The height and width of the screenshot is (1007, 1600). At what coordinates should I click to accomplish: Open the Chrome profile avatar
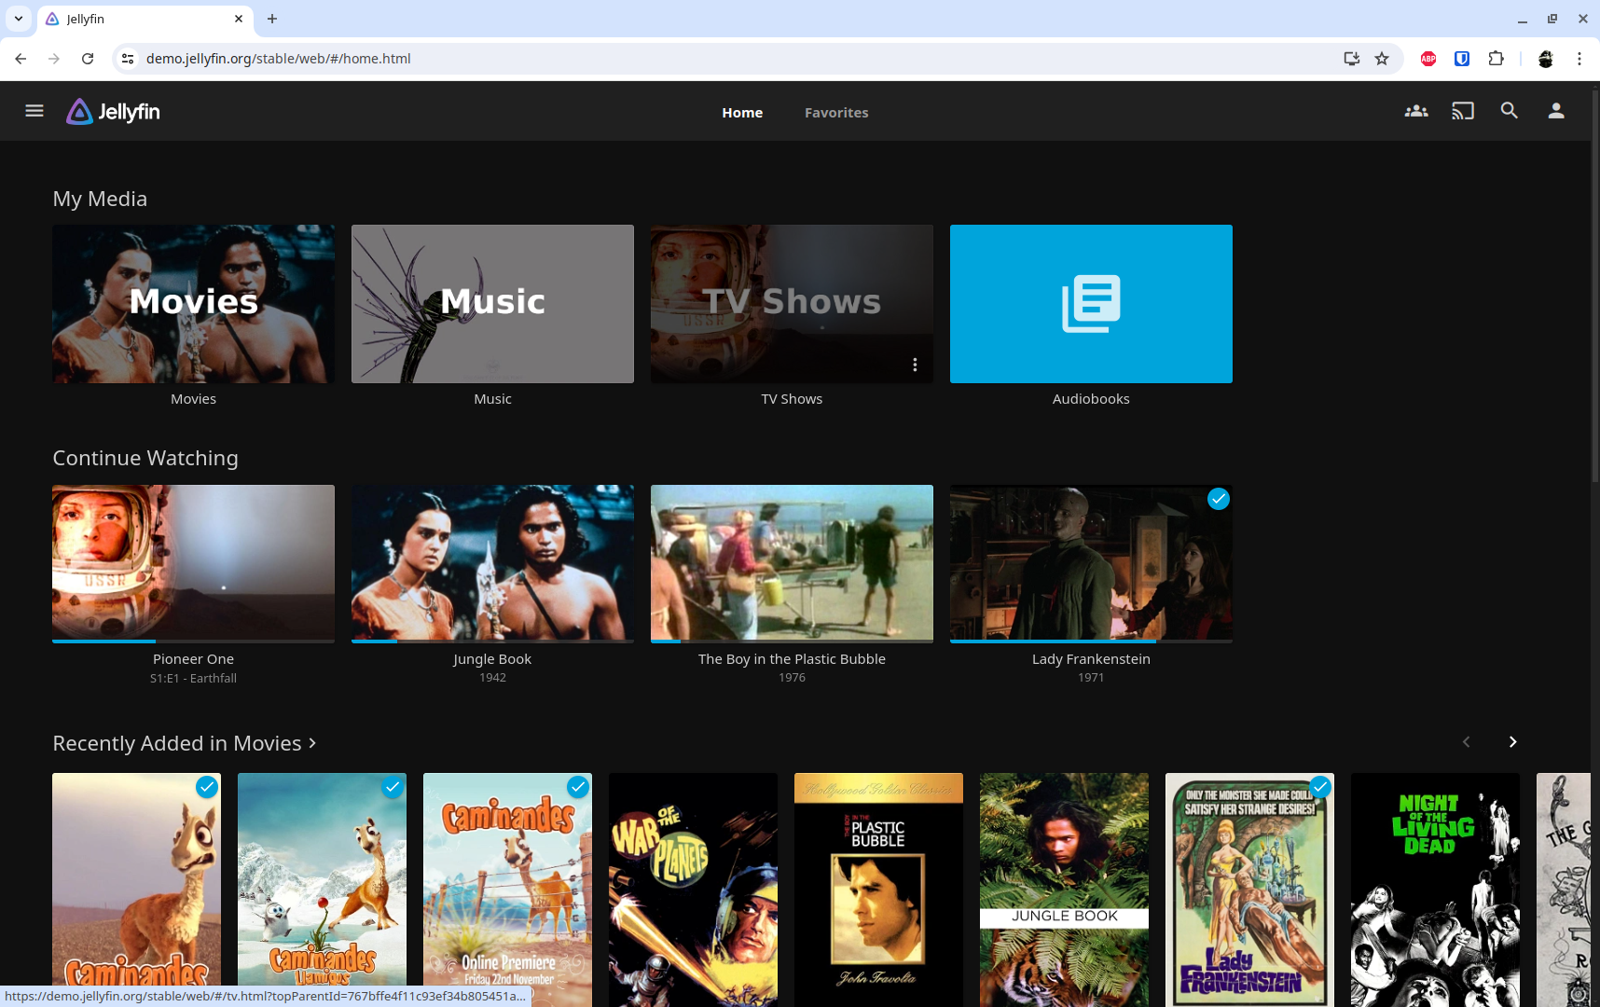tap(1545, 59)
